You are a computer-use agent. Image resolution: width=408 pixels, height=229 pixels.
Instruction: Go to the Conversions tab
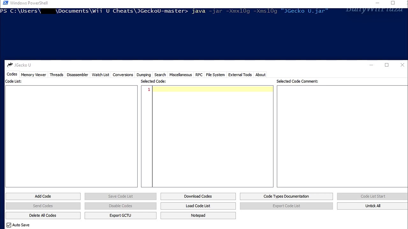coord(123,75)
